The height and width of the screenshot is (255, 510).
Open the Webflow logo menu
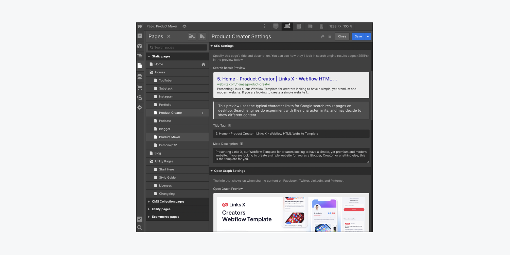coord(140,26)
